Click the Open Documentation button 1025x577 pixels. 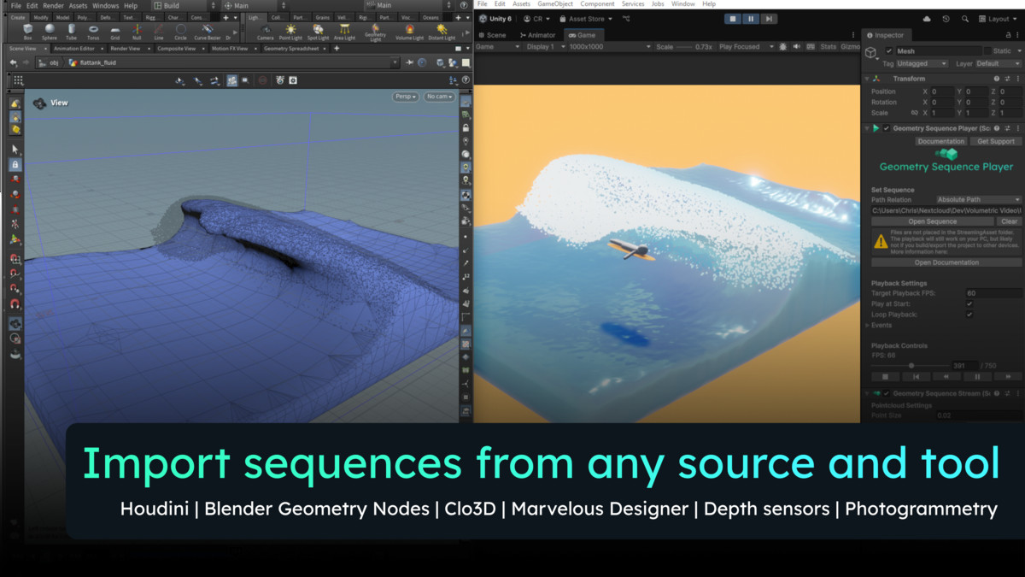pos(946,262)
